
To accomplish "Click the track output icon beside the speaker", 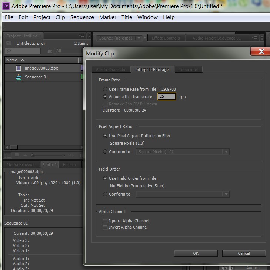I will point(230,268).
